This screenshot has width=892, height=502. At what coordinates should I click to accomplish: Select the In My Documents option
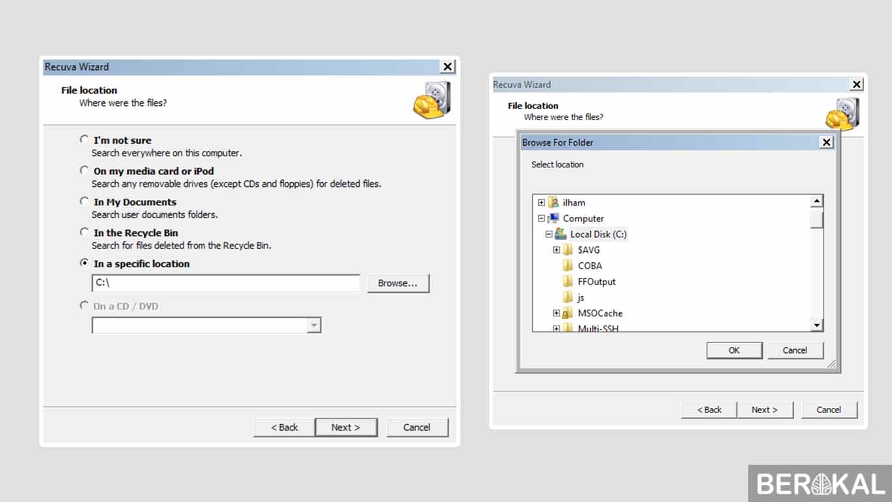(x=84, y=201)
